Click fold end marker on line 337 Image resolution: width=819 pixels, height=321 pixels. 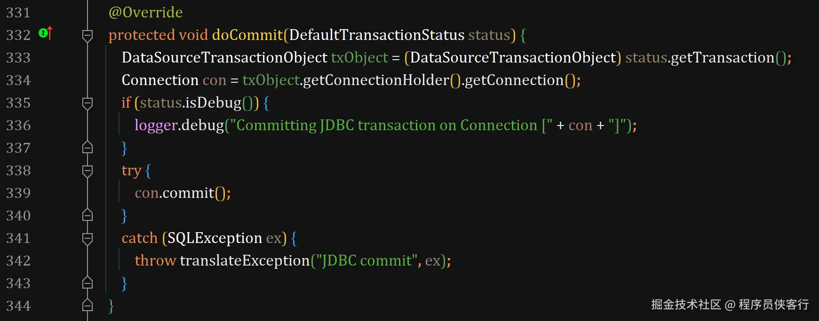click(87, 147)
